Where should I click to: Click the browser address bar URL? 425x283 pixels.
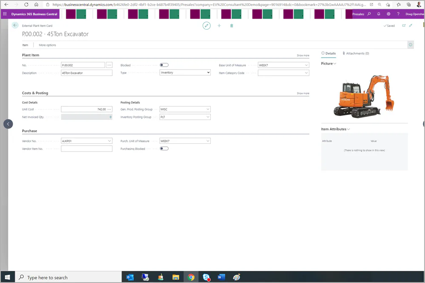(x=209, y=5)
